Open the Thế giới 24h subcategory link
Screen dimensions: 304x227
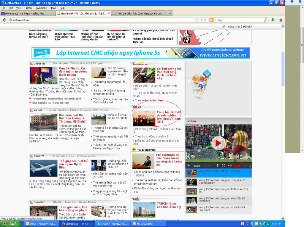pos(58,156)
